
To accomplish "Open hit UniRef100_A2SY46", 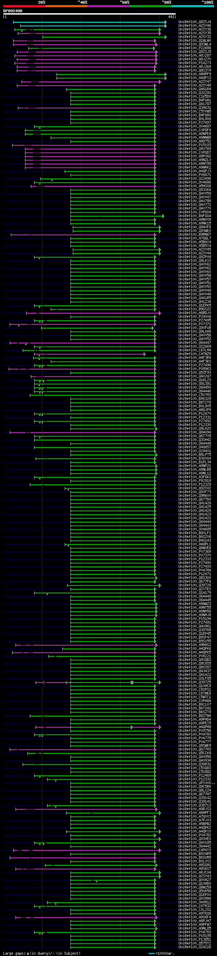I will [x=195, y=26].
